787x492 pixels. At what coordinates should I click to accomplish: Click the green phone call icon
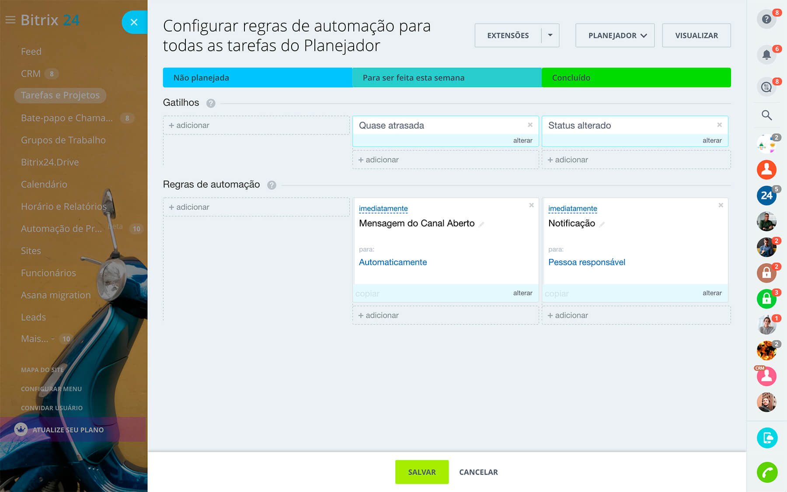(767, 472)
